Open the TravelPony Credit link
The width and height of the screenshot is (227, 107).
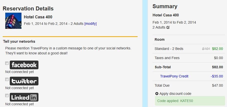pyautogui.click(x=174, y=76)
